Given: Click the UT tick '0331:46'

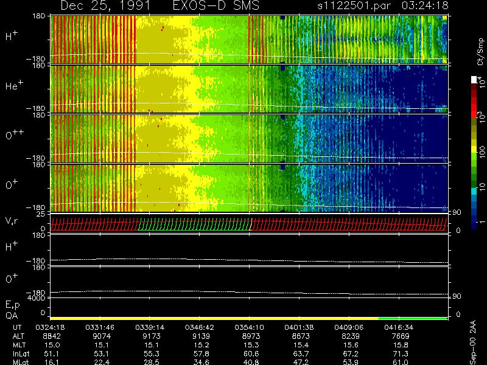Looking at the screenshot, I should click(x=100, y=327).
